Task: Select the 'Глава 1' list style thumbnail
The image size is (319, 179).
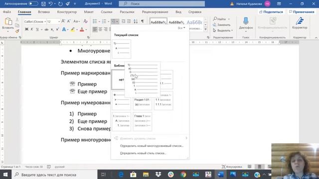Action: tap(143, 121)
